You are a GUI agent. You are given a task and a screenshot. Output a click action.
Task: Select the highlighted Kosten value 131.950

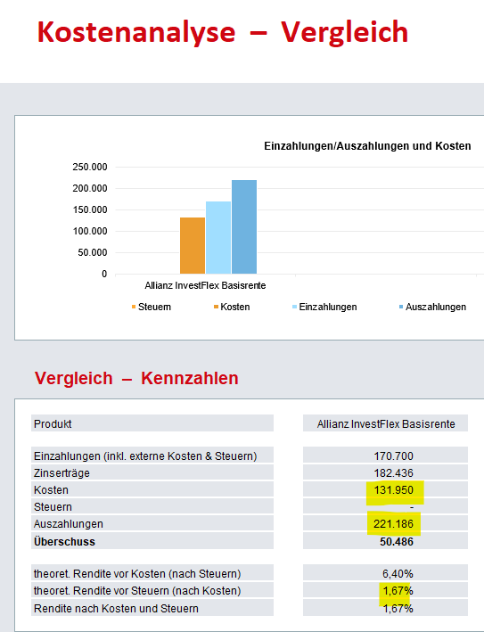tap(393, 490)
